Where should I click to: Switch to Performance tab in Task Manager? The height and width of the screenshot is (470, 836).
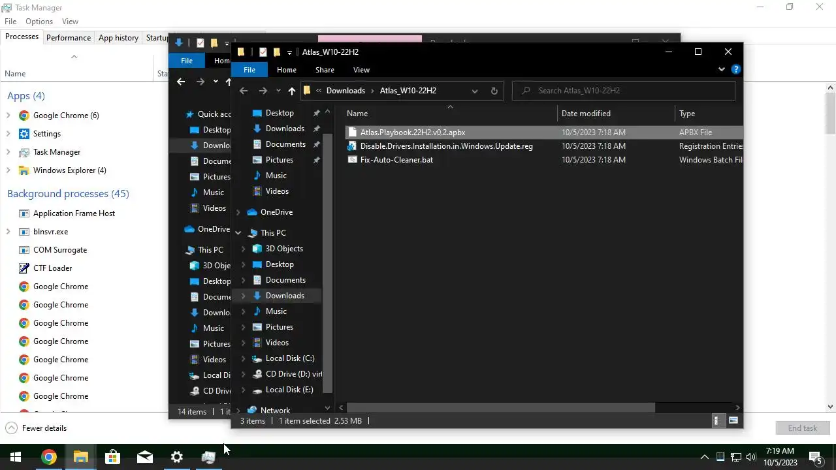[69, 38]
